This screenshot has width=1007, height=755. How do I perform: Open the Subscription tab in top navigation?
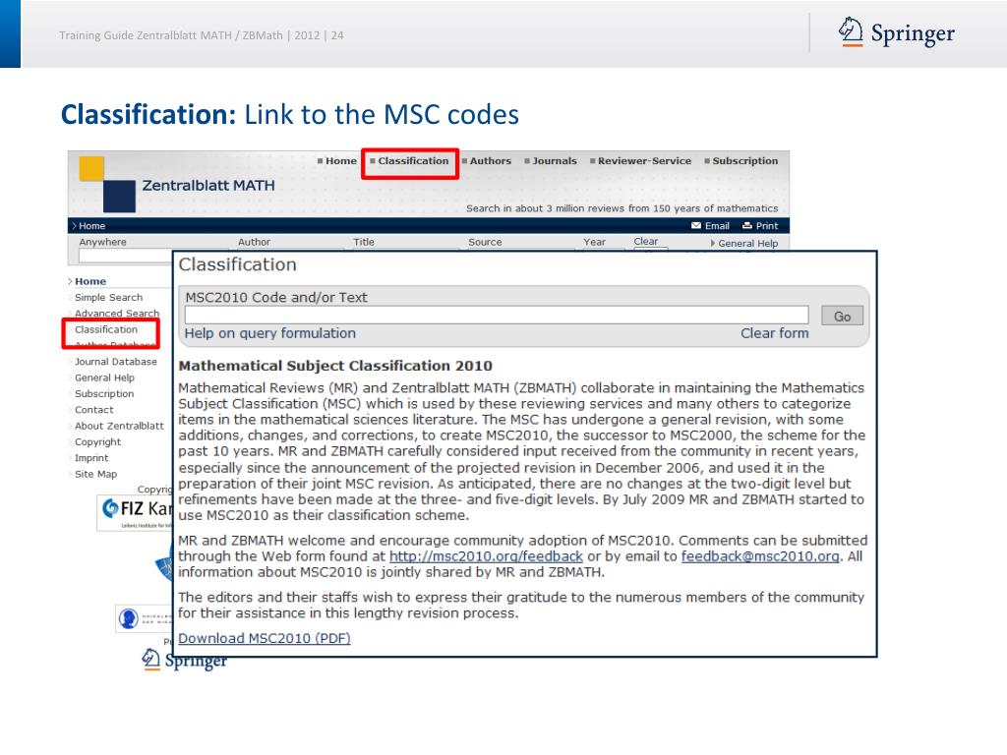745,161
